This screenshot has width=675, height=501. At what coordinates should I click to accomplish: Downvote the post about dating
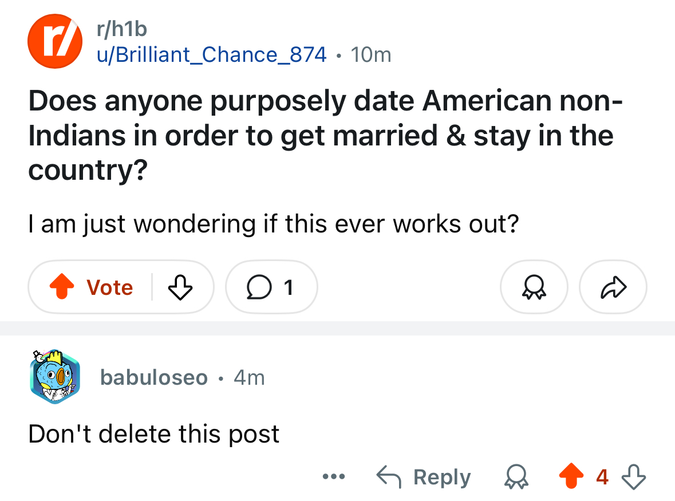click(x=180, y=287)
